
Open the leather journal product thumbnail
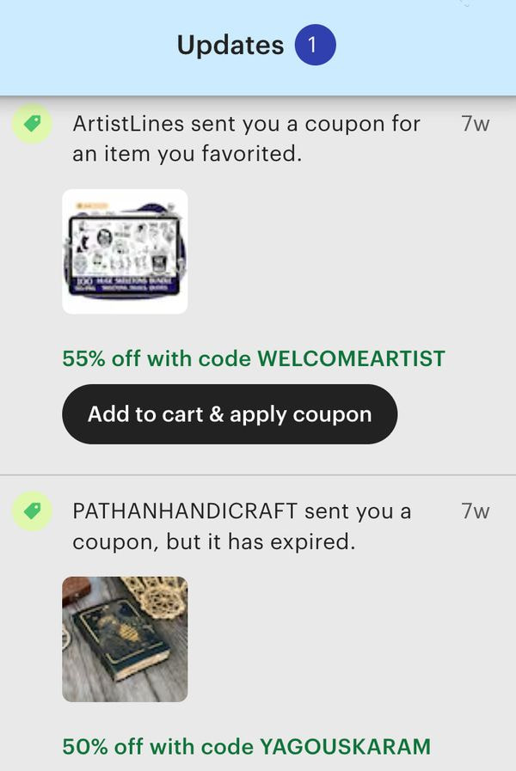(125, 639)
